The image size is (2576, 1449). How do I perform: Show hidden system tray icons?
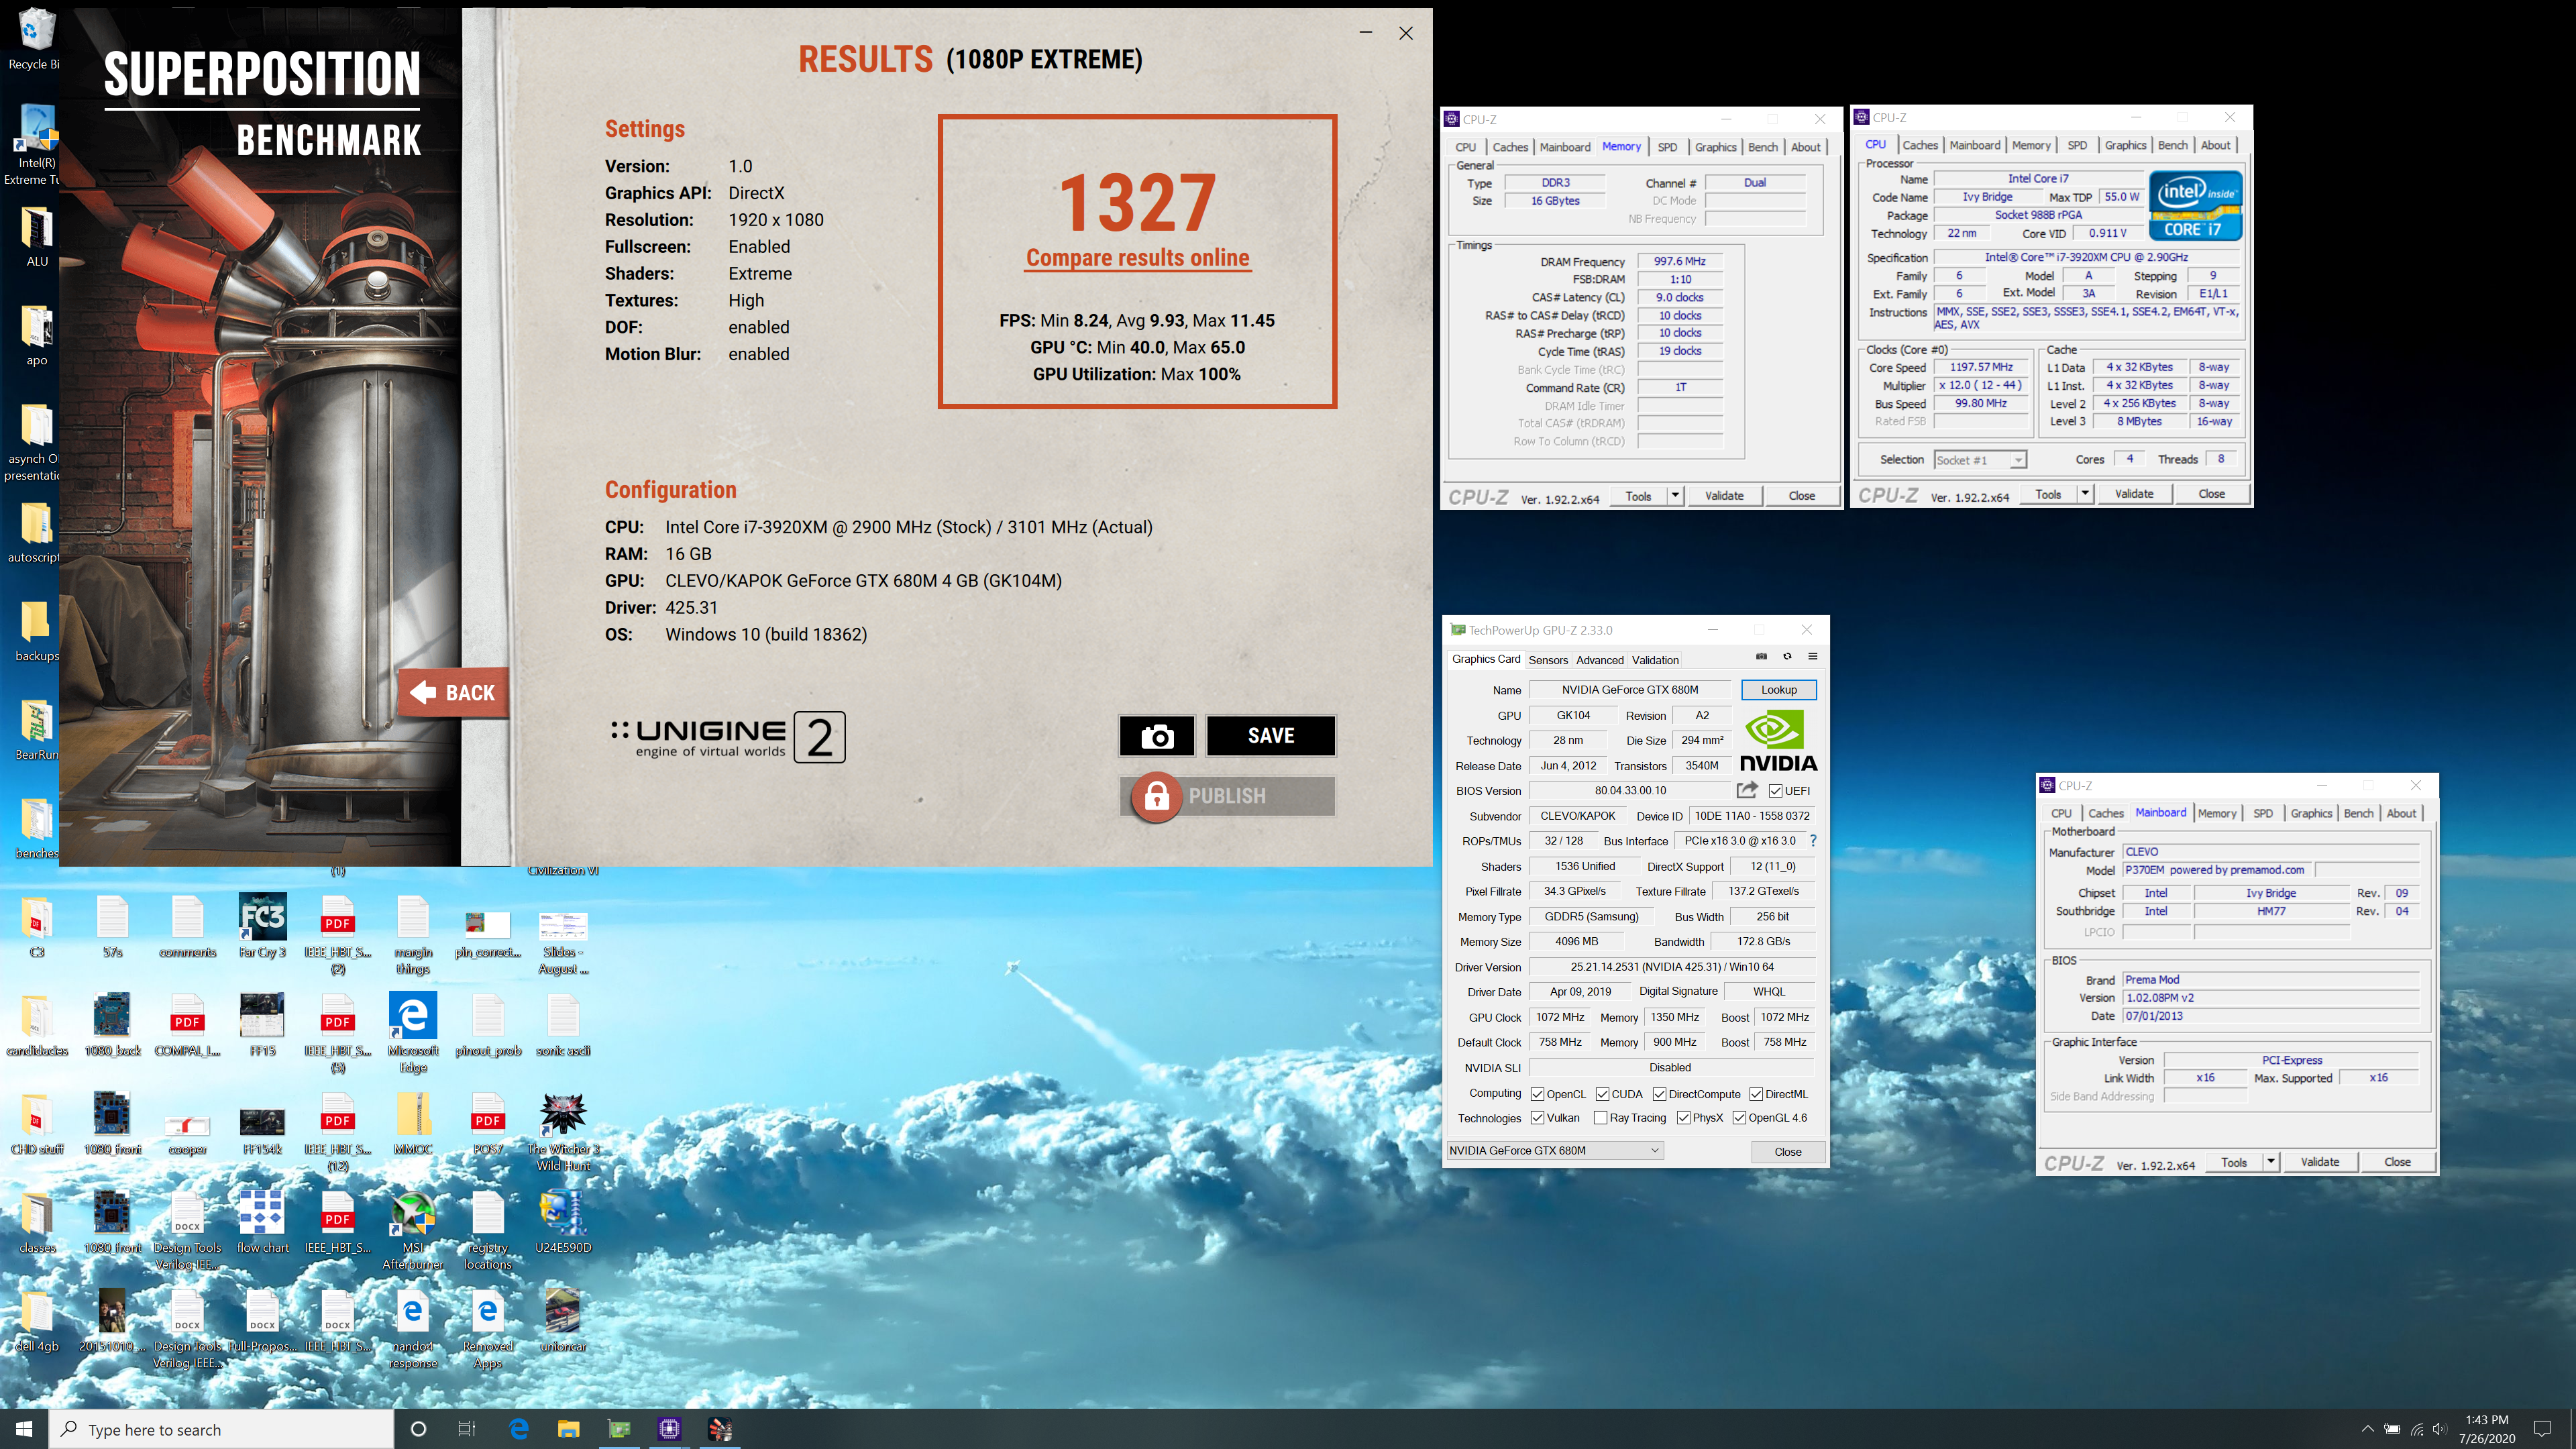click(2367, 1429)
